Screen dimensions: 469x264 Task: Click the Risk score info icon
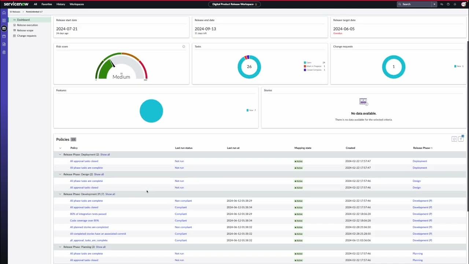coord(184,46)
